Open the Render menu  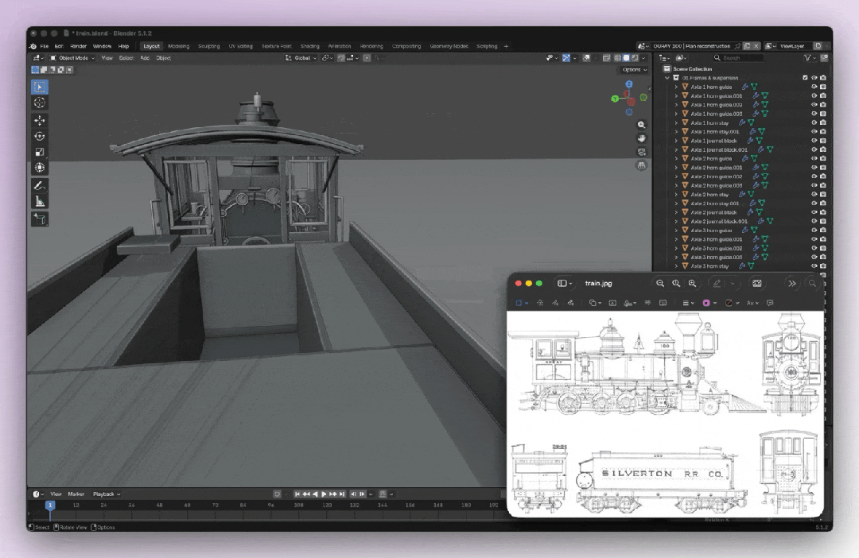point(78,47)
